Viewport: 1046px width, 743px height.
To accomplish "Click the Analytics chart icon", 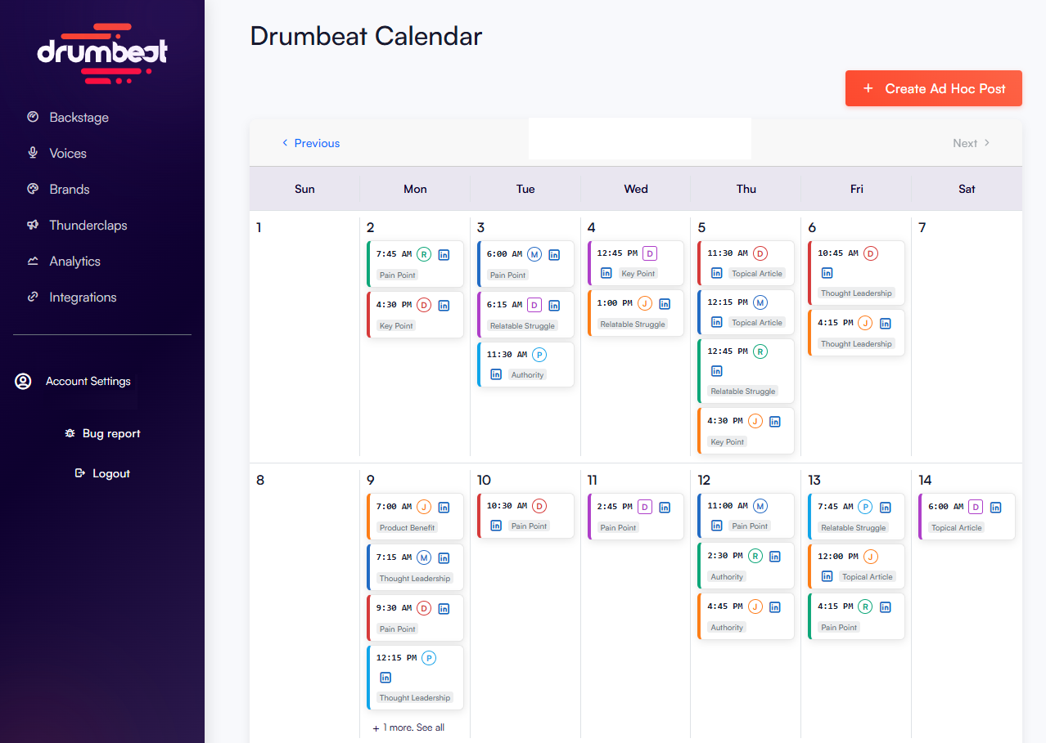I will (33, 261).
